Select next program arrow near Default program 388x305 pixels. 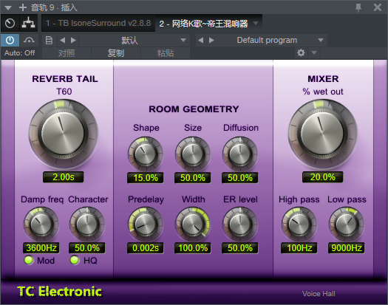pyautogui.click(x=211, y=40)
